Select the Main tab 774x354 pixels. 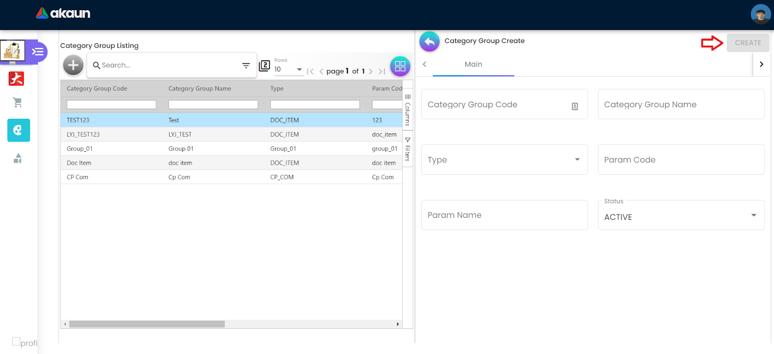point(473,64)
